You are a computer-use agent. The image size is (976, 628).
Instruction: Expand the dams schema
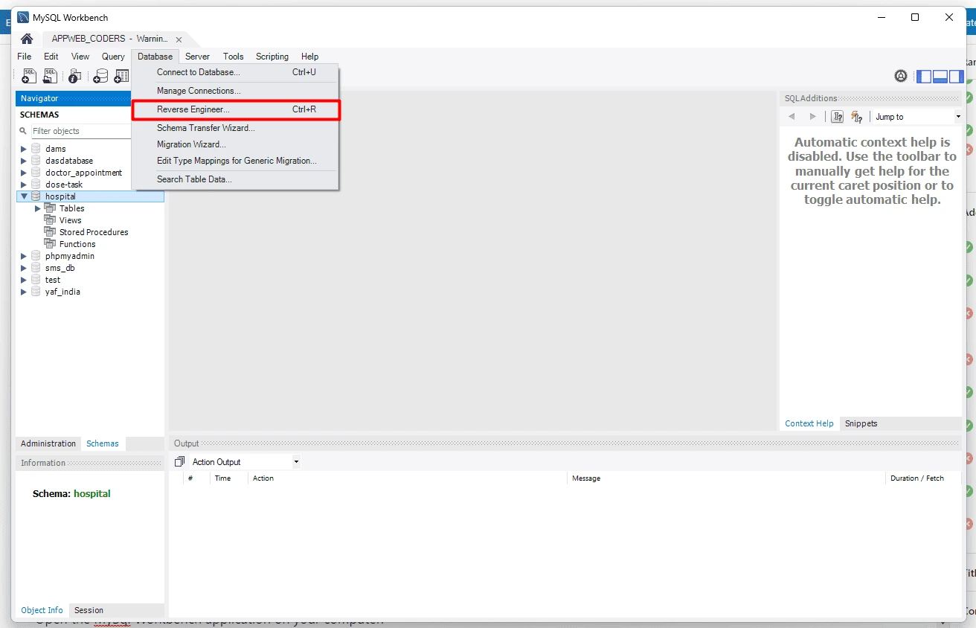point(24,149)
